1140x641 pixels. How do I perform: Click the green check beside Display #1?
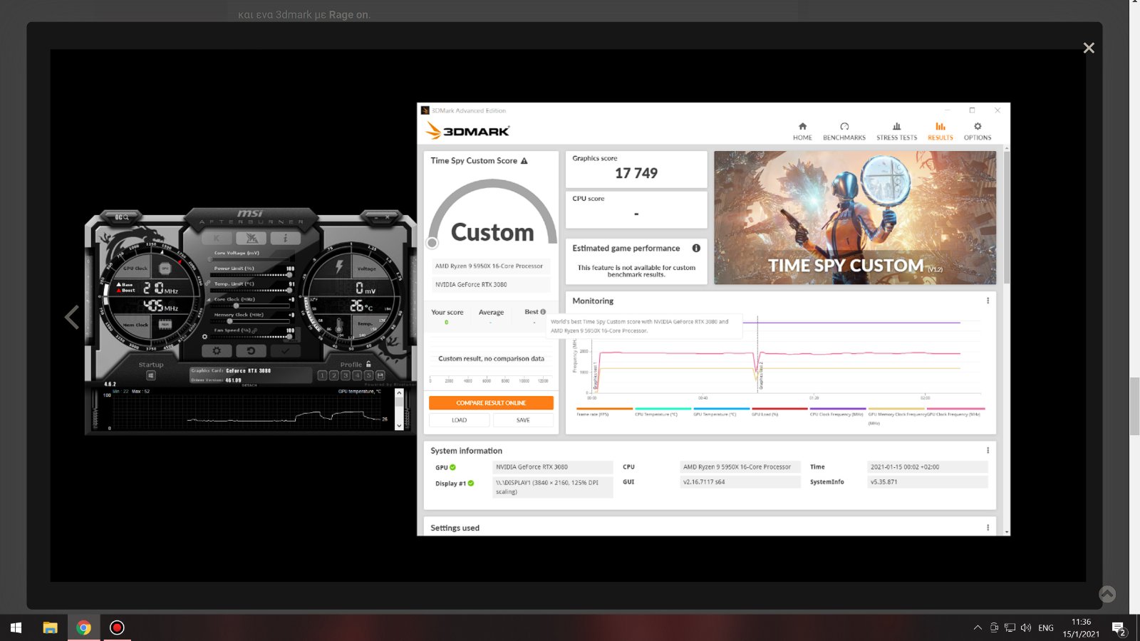[x=471, y=483]
